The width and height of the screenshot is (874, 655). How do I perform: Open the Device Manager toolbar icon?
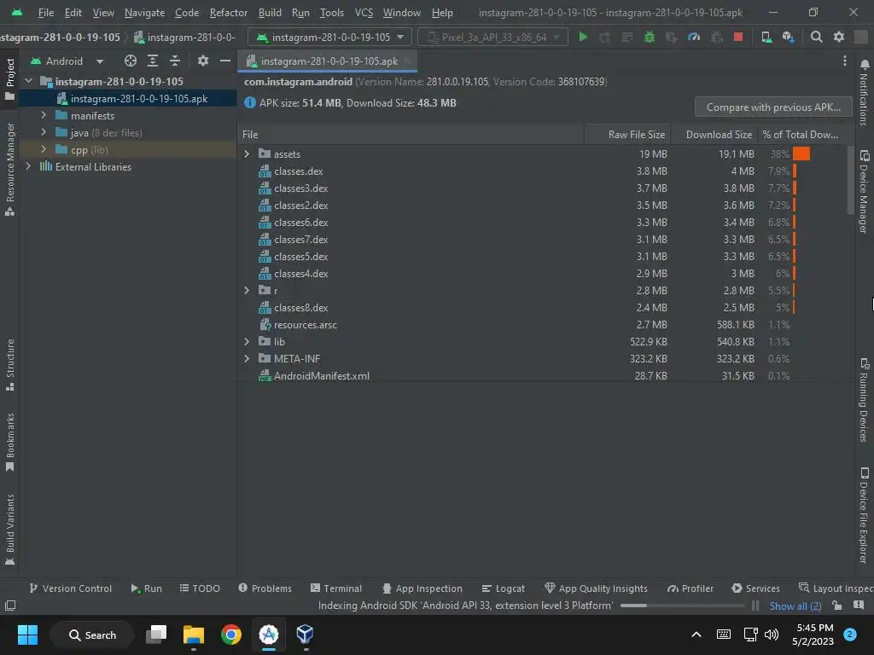point(767,38)
